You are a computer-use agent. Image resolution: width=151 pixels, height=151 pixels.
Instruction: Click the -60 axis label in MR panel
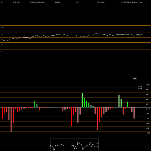[x=147, y=124]
